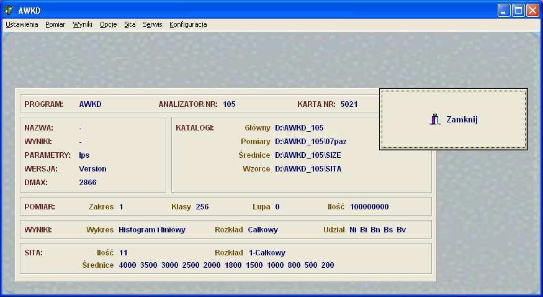
Task: Maximize the AWKD window
Action: 518,11
